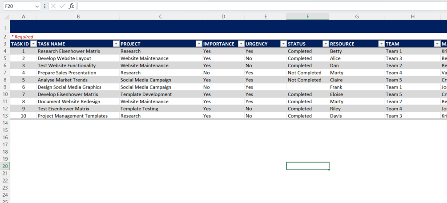Click 'Not Completed' status for Claire
Screen dimensions: 447x203
[308, 80]
